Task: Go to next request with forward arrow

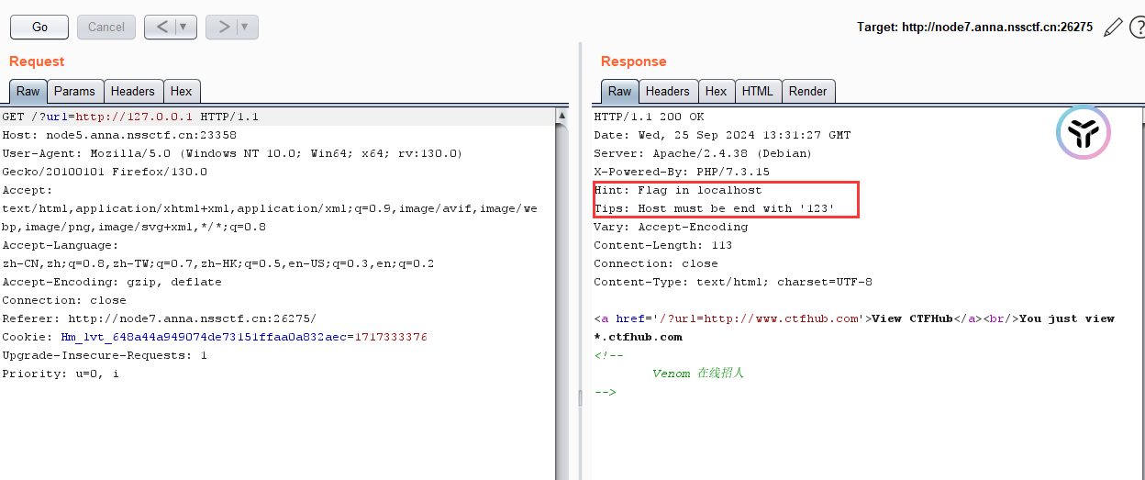Action: click(x=223, y=27)
